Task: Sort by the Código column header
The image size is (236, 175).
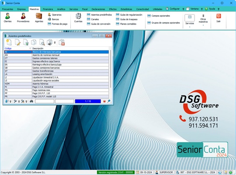Action: [x=18, y=49]
